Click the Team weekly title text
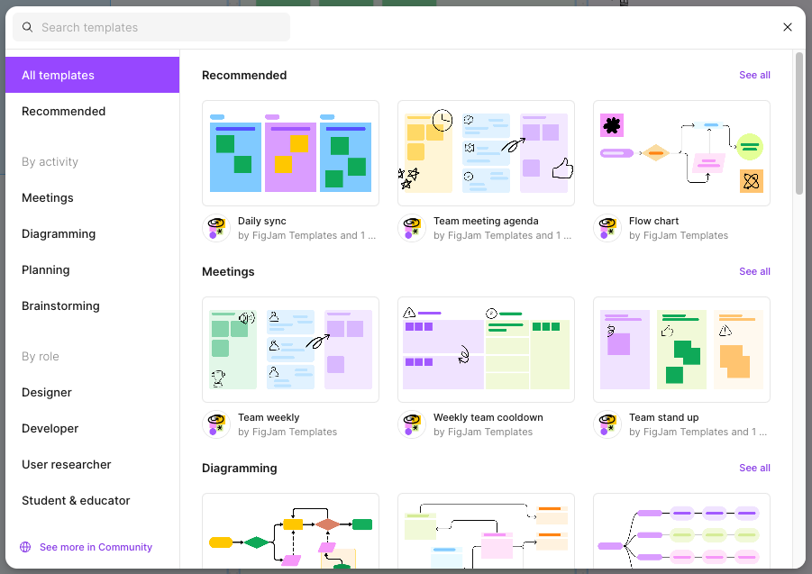The width and height of the screenshot is (812, 574). tap(269, 417)
